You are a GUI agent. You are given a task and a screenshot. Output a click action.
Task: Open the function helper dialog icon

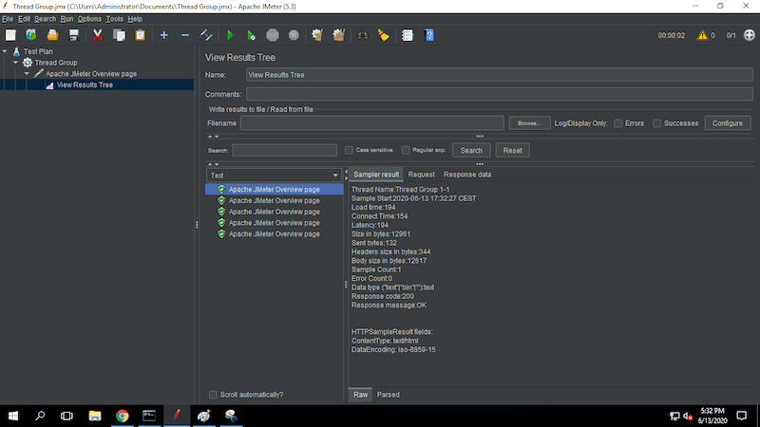point(408,35)
